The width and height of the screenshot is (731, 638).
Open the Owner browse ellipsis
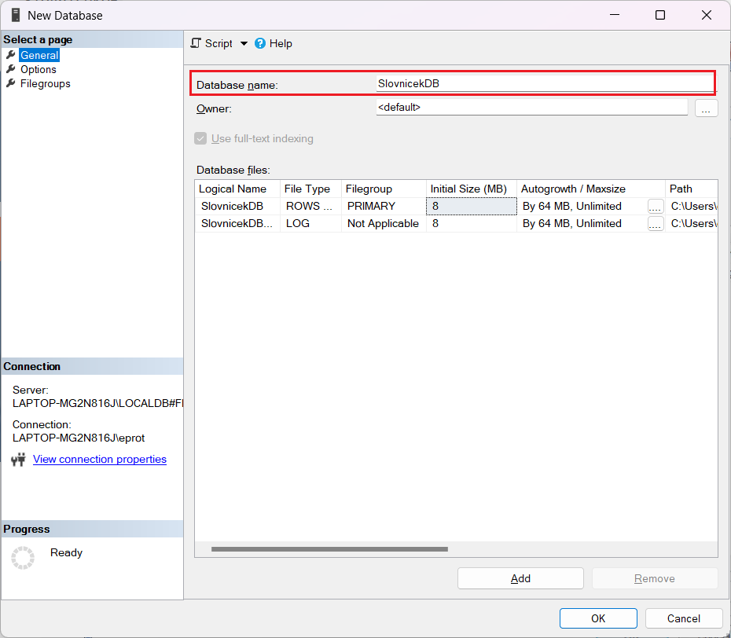coord(706,108)
